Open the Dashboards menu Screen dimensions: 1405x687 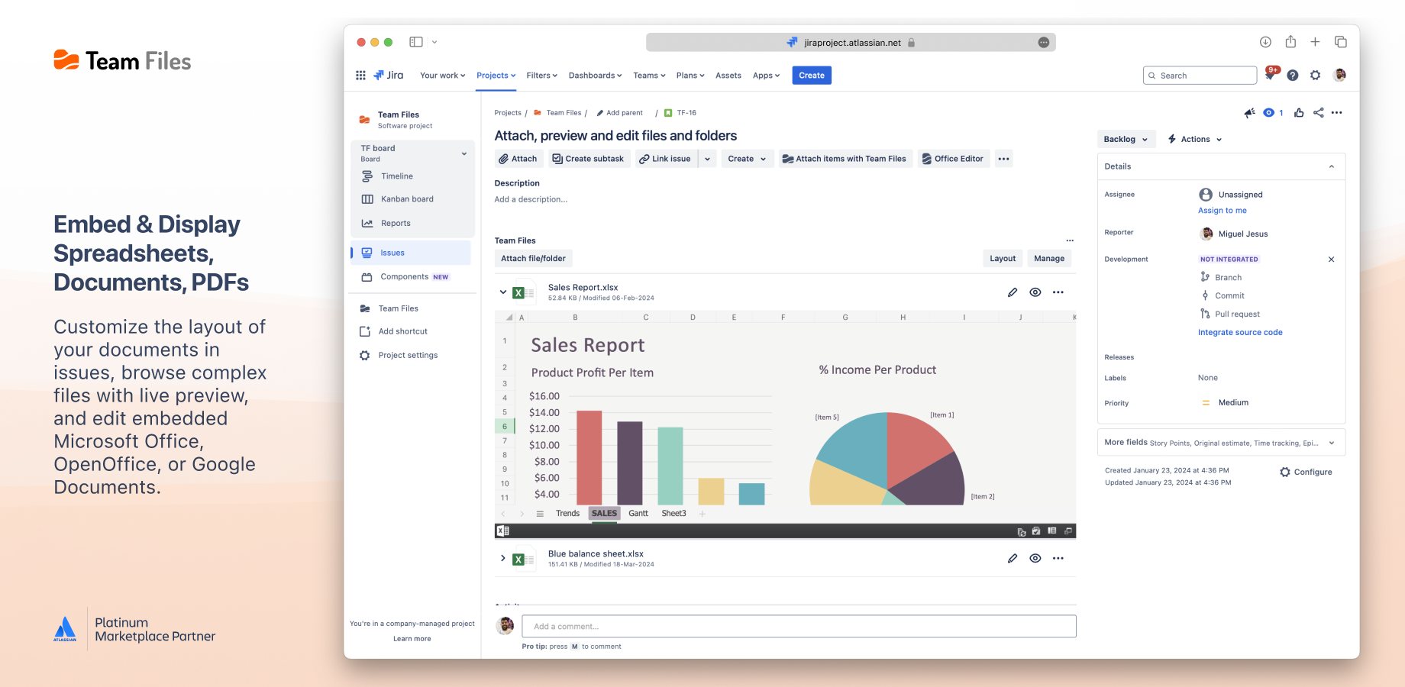[595, 76]
